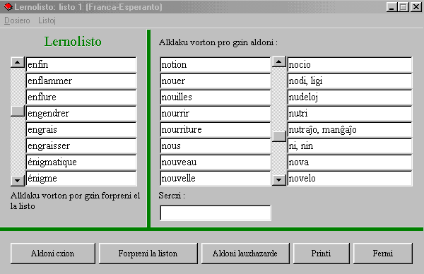Click the Esperanto translation 'nova'
424x274 pixels.
350,162
